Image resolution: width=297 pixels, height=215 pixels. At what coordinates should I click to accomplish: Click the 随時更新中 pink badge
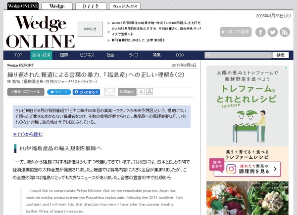pos(217,165)
